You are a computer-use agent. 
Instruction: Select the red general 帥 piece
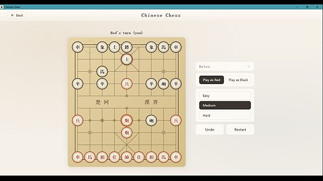pos(127,157)
